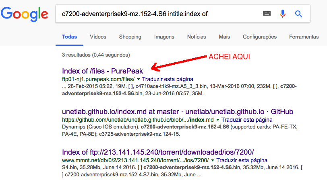Open the Notícias tab

pyautogui.click(x=197, y=37)
